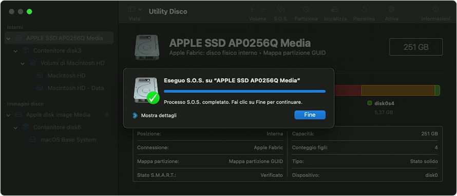This screenshot has width=457, height=196.
Task: Click the orange partition segment in usage bar
Action: (398, 91)
